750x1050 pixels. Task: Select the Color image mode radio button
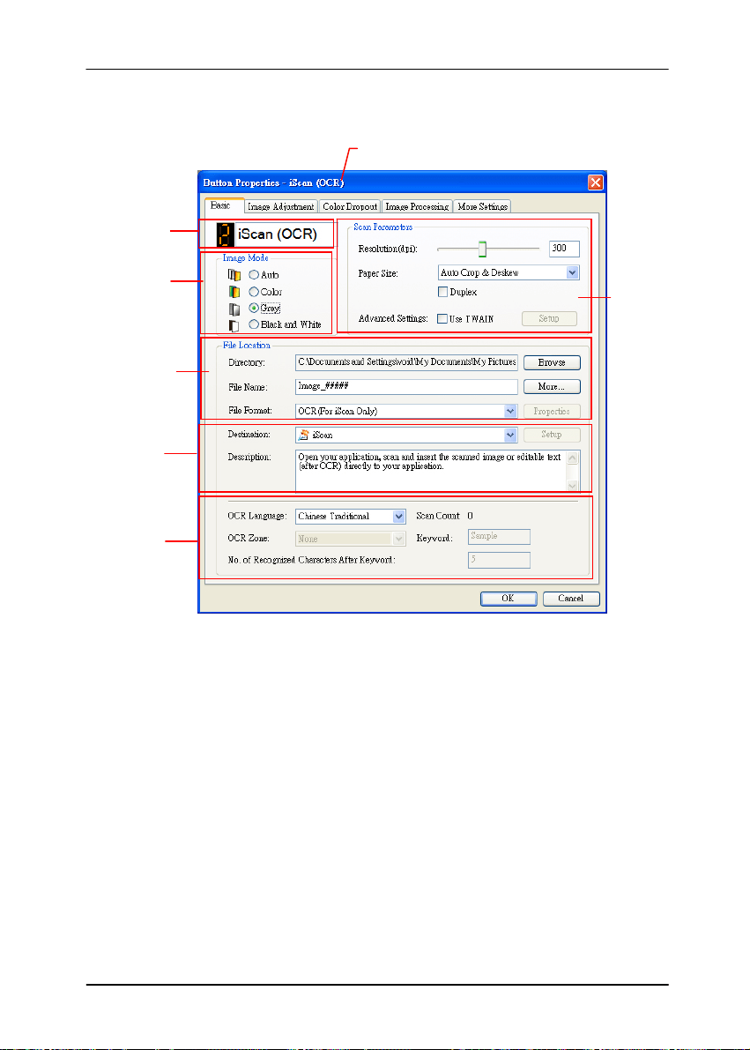pos(254,292)
